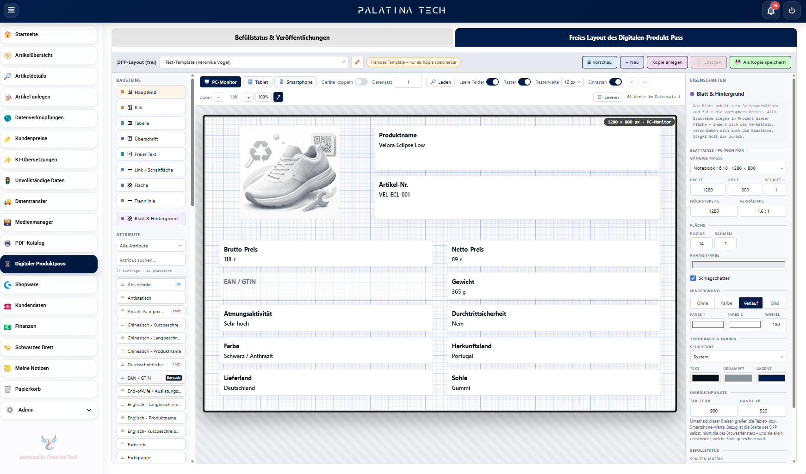Screen dimensions: 806x474
Task: Open the notifications bell
Action: point(771,11)
